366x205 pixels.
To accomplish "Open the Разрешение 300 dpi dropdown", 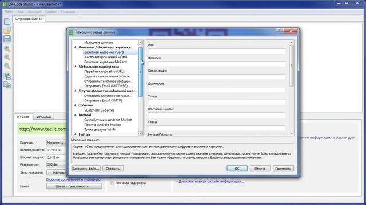I will point(56,165).
